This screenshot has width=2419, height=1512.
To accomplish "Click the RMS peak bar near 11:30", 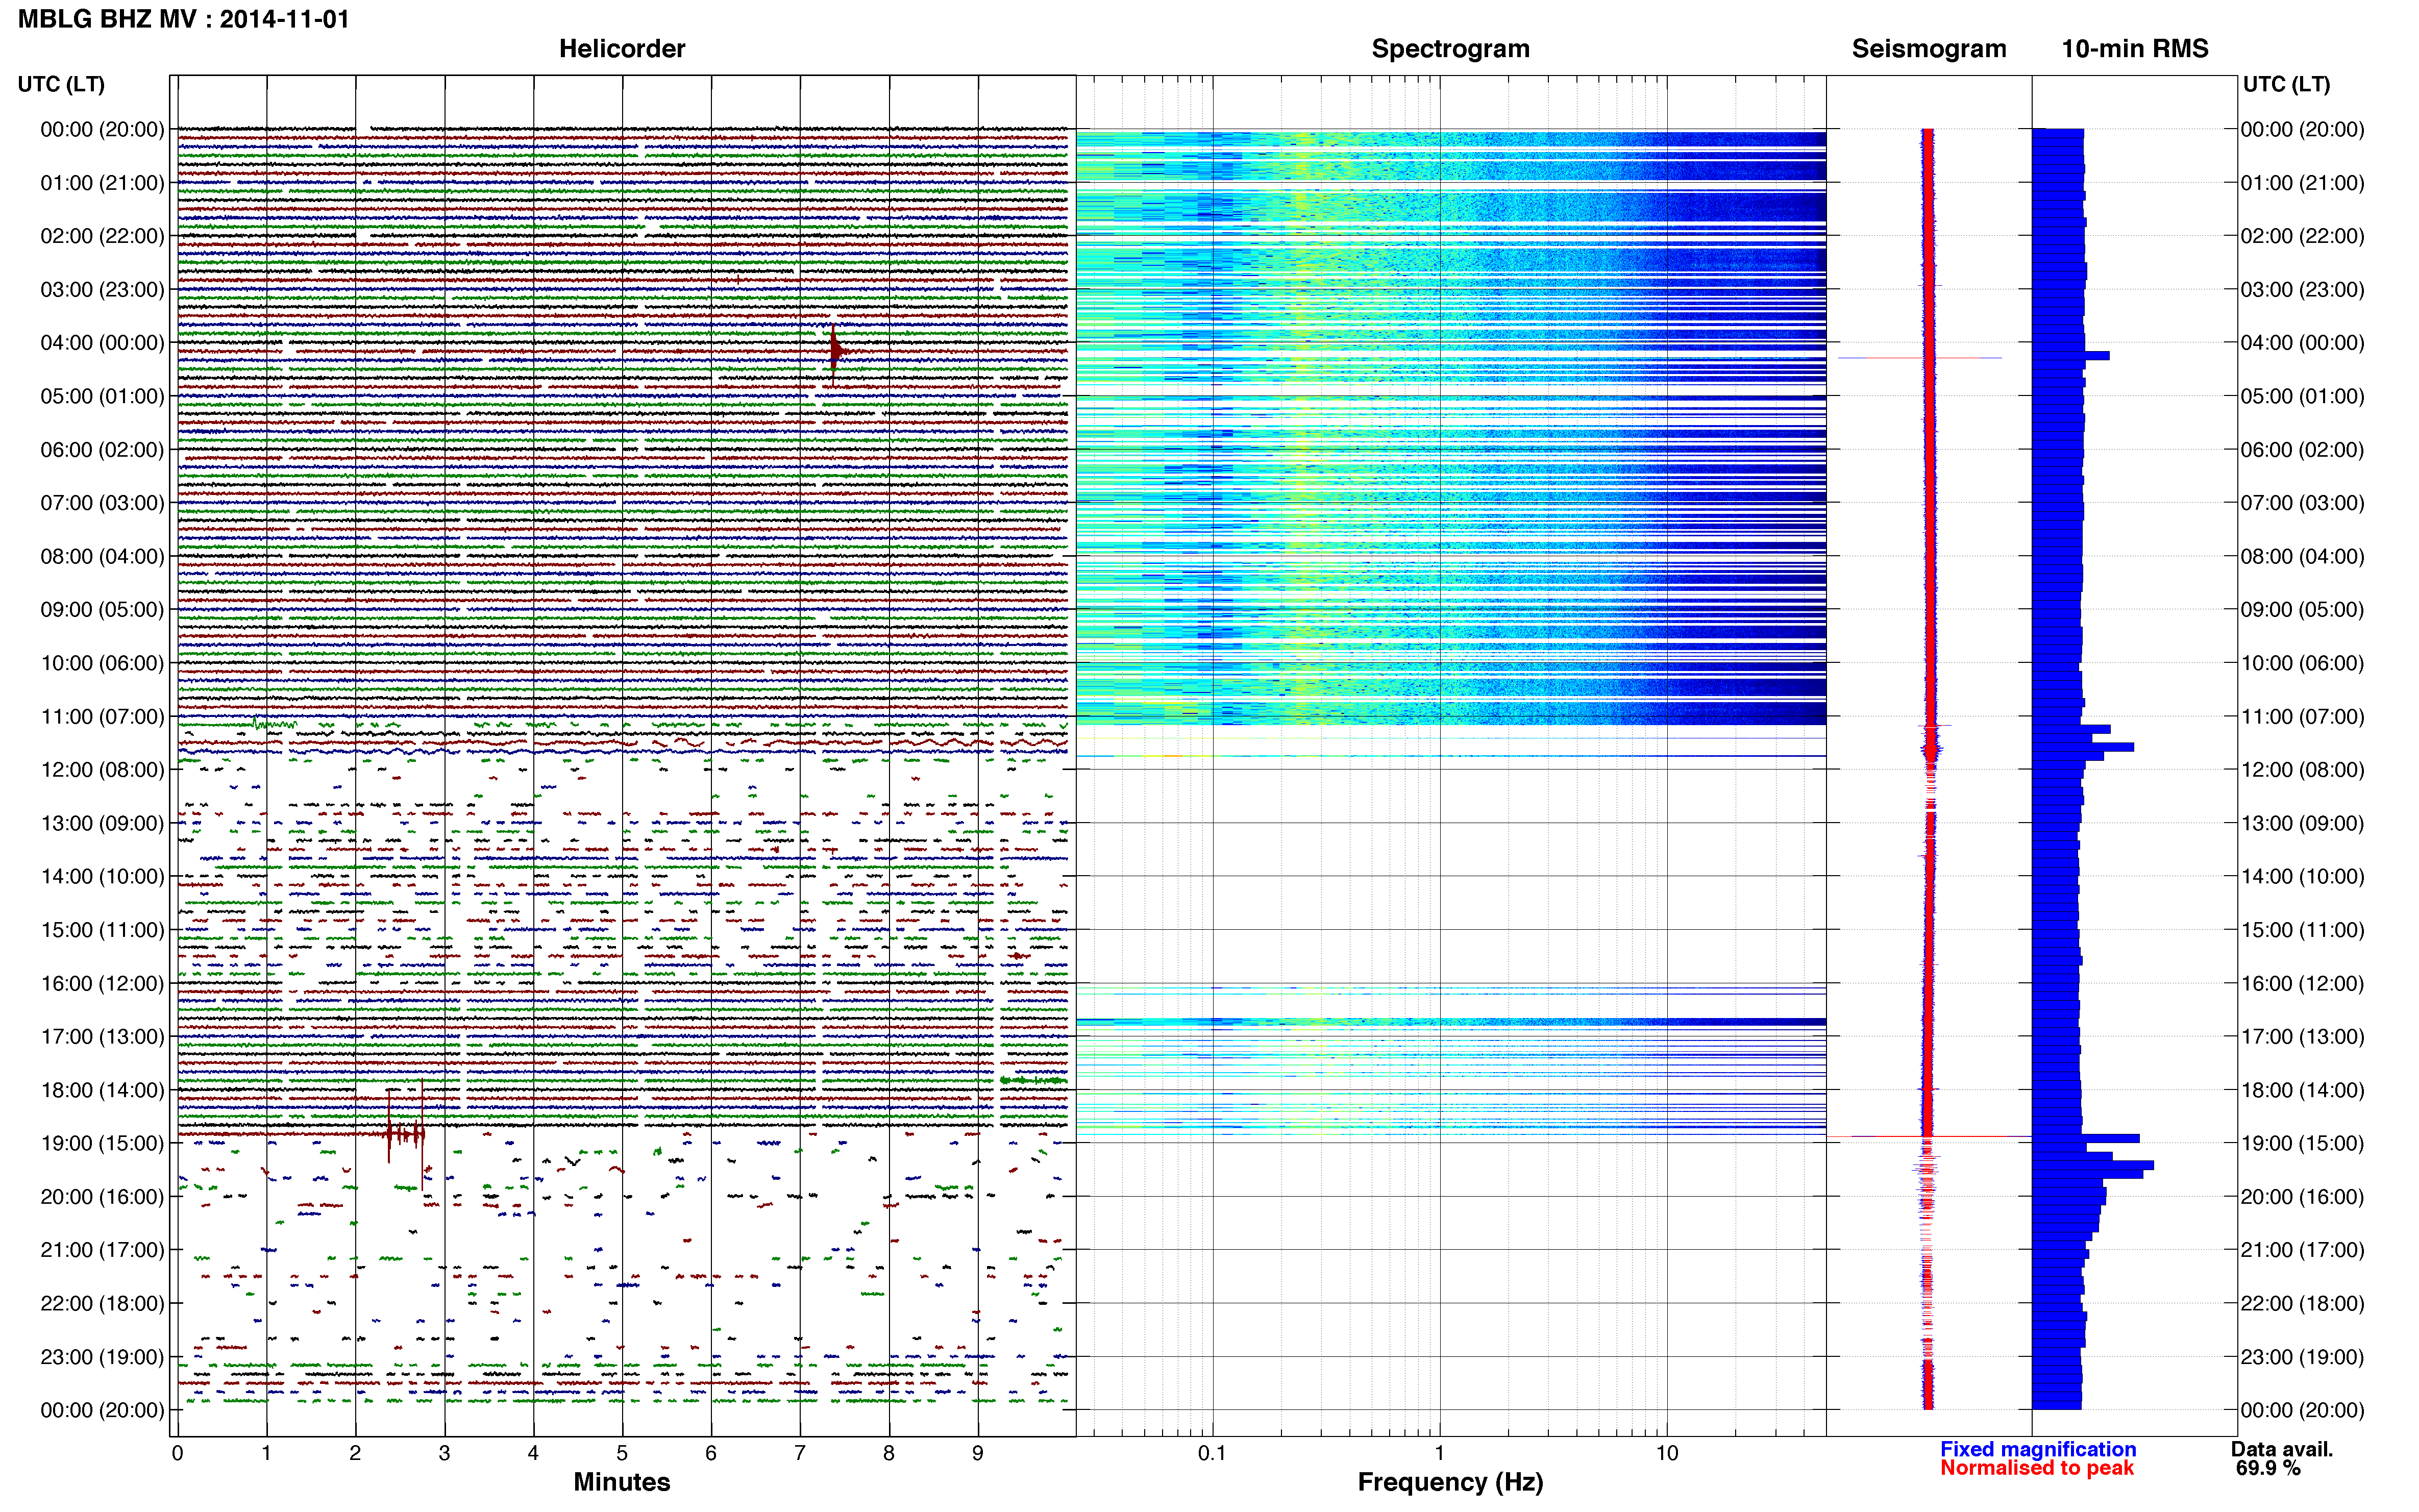I will pyautogui.click(x=2083, y=747).
